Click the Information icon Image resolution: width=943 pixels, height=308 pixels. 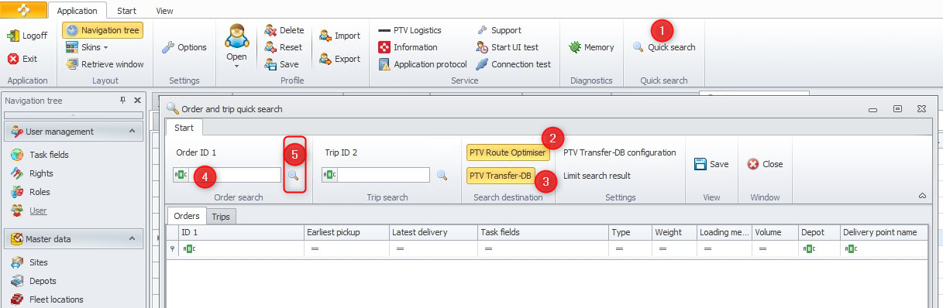pyautogui.click(x=384, y=47)
